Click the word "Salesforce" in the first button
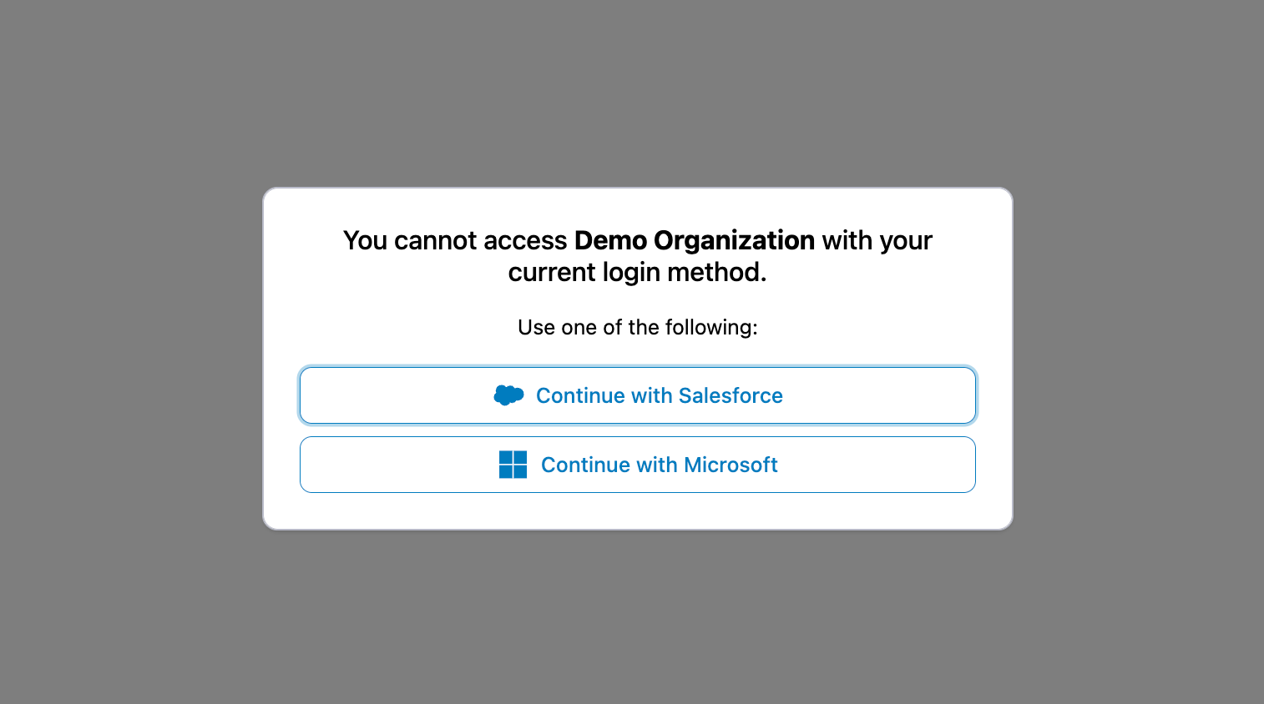The height and width of the screenshot is (704, 1264). (x=731, y=395)
